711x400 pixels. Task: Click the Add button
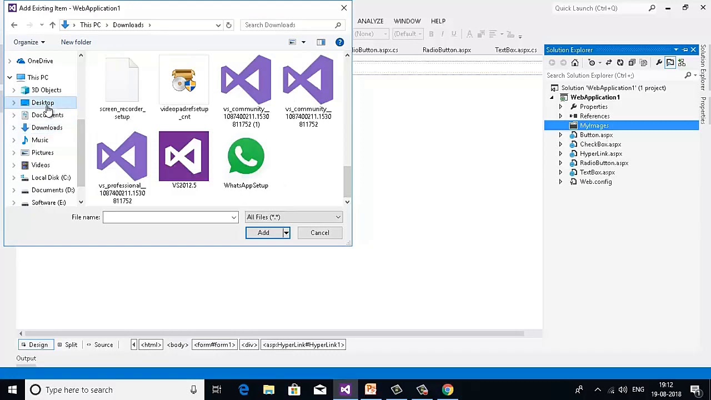coord(263,233)
